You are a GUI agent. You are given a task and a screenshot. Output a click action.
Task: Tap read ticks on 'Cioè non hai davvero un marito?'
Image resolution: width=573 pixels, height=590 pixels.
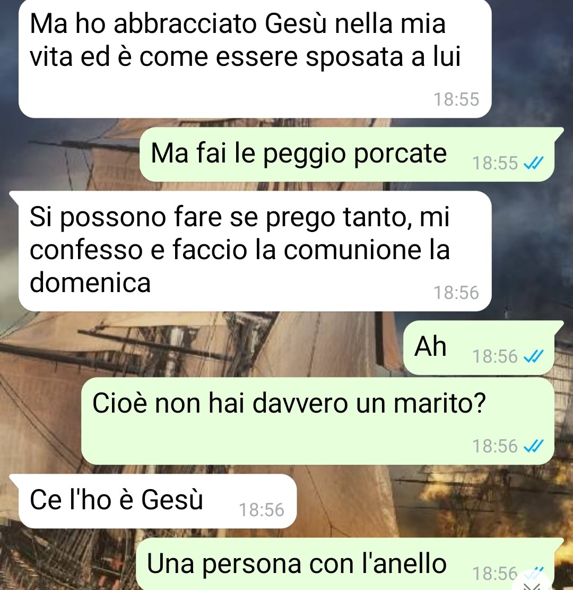pos(534,446)
